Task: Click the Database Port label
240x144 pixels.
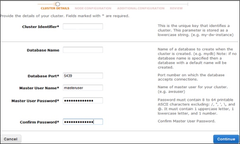Action: [x=43, y=76]
